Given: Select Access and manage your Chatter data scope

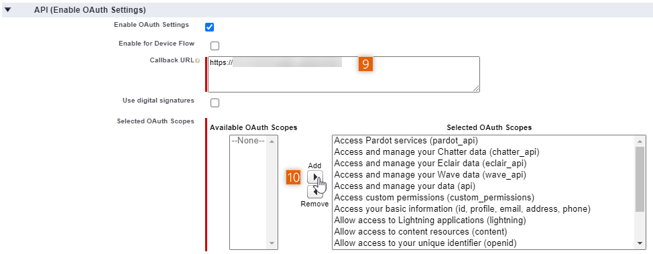Looking at the screenshot, I should pyautogui.click(x=436, y=152).
